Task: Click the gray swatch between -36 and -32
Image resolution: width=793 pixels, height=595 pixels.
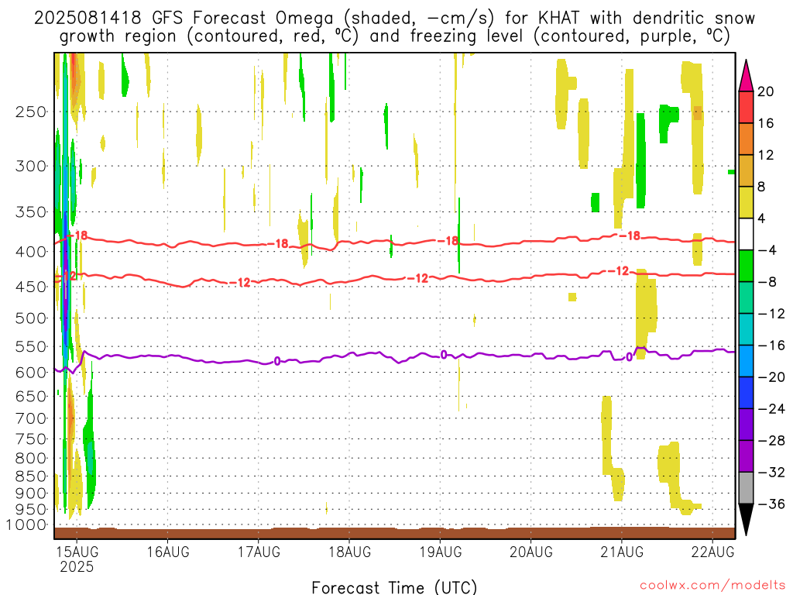Action: pos(746,488)
